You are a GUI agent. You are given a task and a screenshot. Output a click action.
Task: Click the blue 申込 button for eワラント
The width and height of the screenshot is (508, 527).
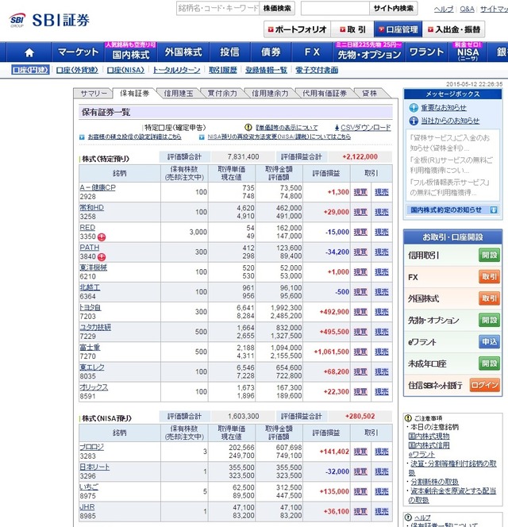tap(489, 342)
